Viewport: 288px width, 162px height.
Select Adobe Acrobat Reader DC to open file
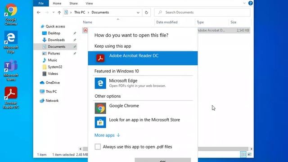pyautogui.click(x=143, y=58)
